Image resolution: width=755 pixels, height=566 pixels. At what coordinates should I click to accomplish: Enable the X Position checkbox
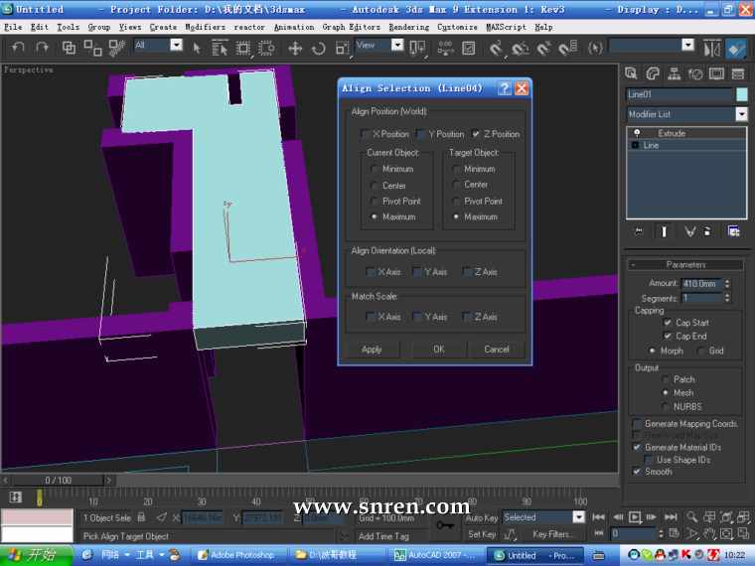point(366,134)
